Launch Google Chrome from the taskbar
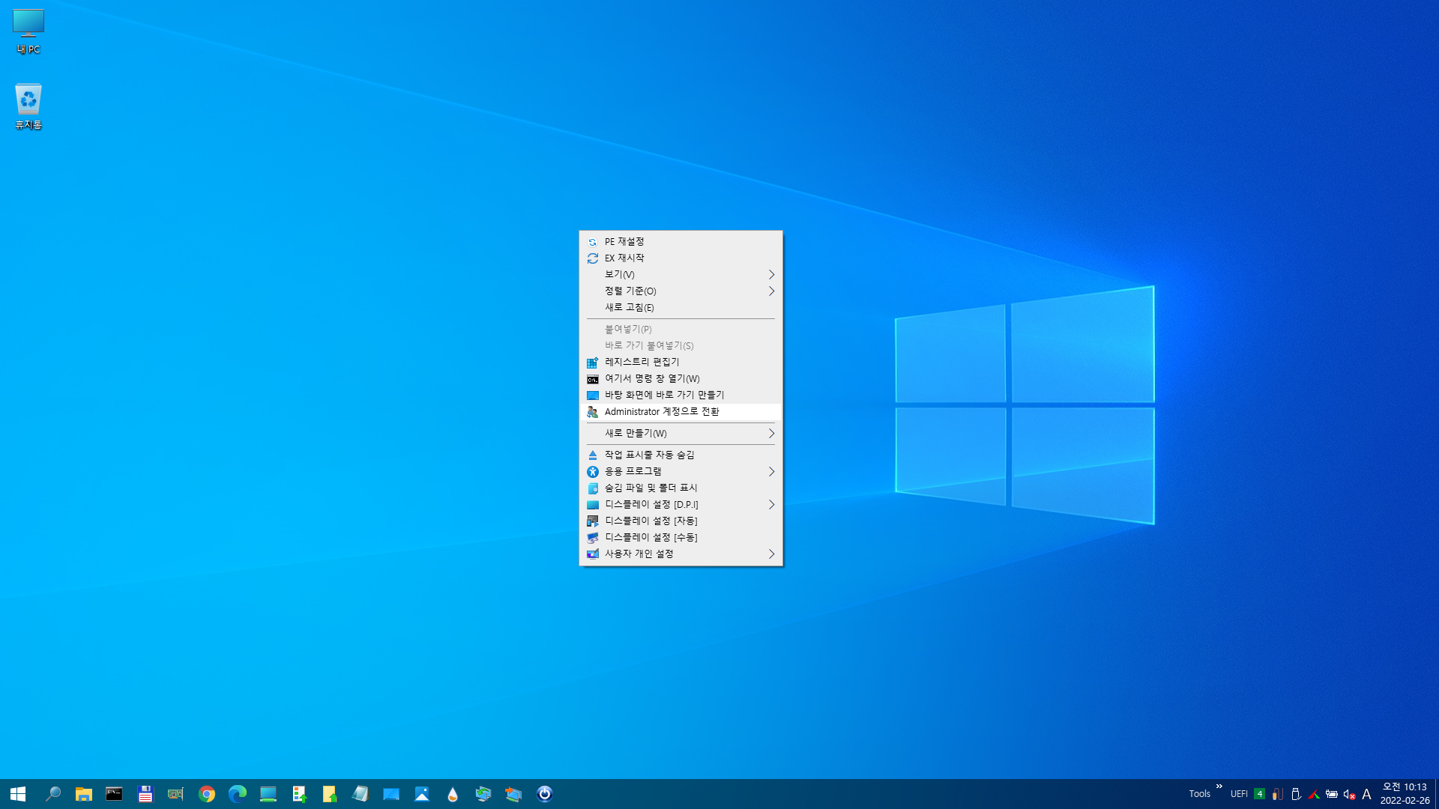Viewport: 1439px width, 809px height. coord(207,794)
